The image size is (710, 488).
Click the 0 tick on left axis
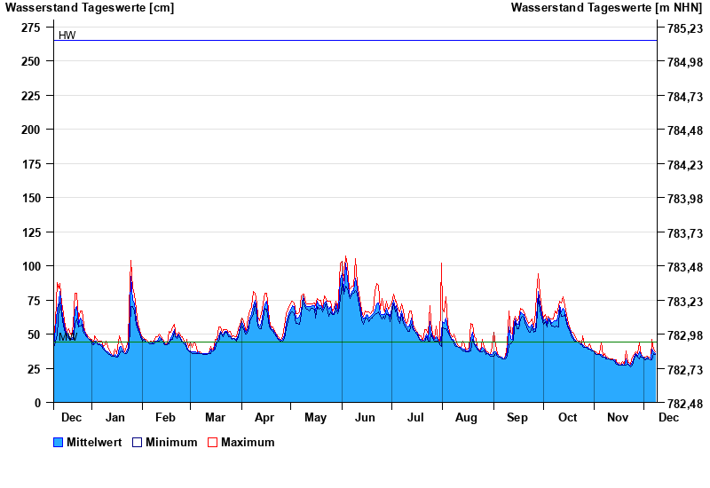click(37, 403)
